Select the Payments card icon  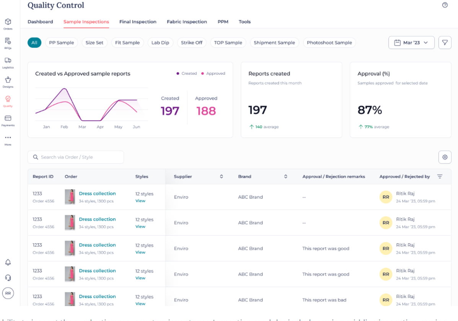click(x=8, y=118)
